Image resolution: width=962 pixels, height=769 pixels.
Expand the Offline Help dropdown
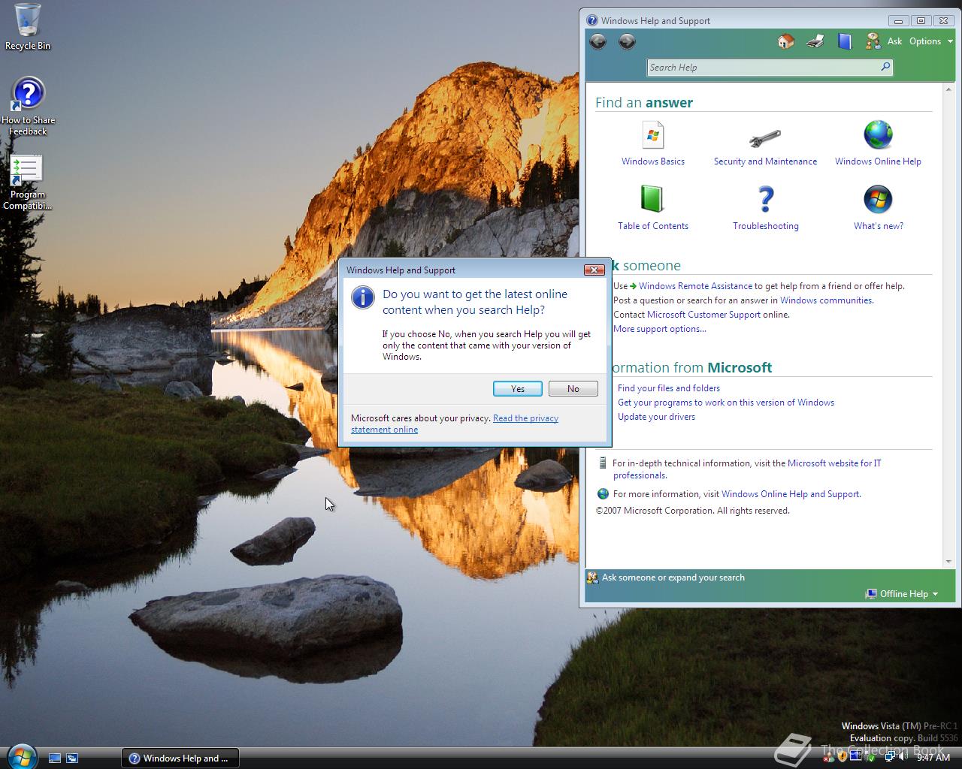click(903, 594)
